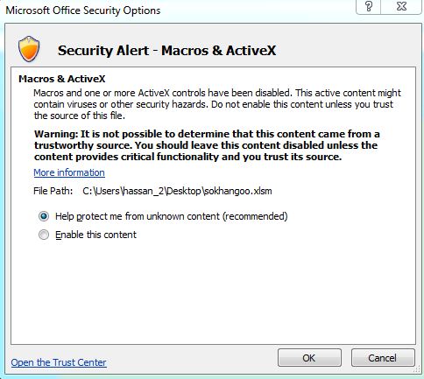The image size is (424, 379).
Task: Open the Trust Center link
Action: [59, 362]
